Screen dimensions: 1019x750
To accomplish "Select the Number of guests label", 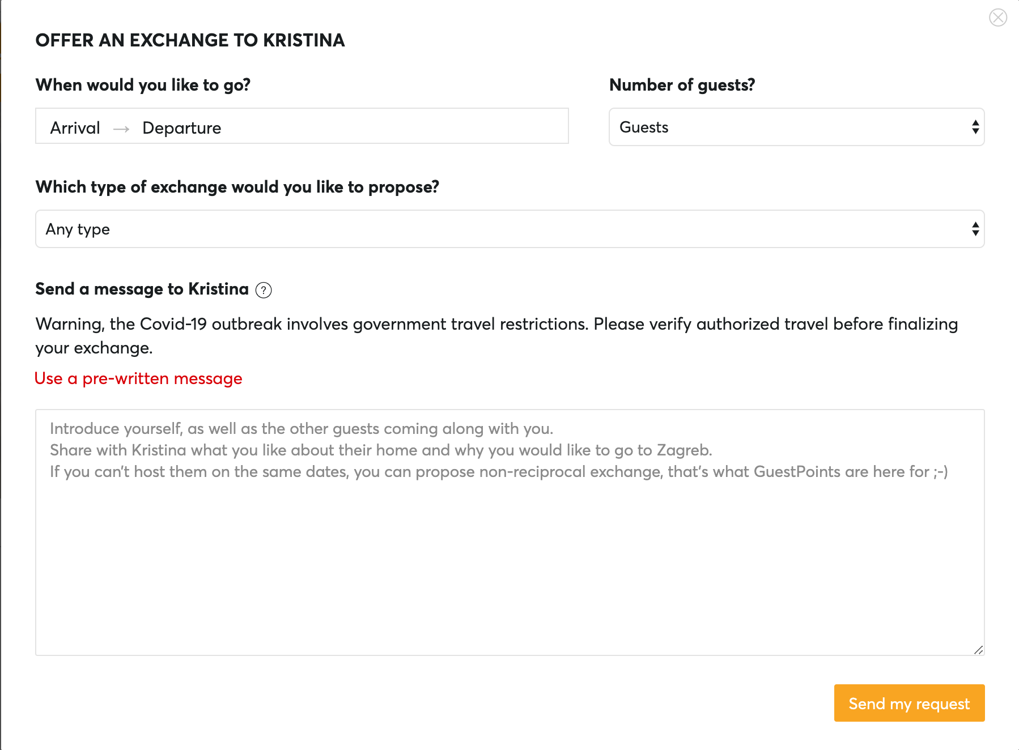I will (x=682, y=85).
